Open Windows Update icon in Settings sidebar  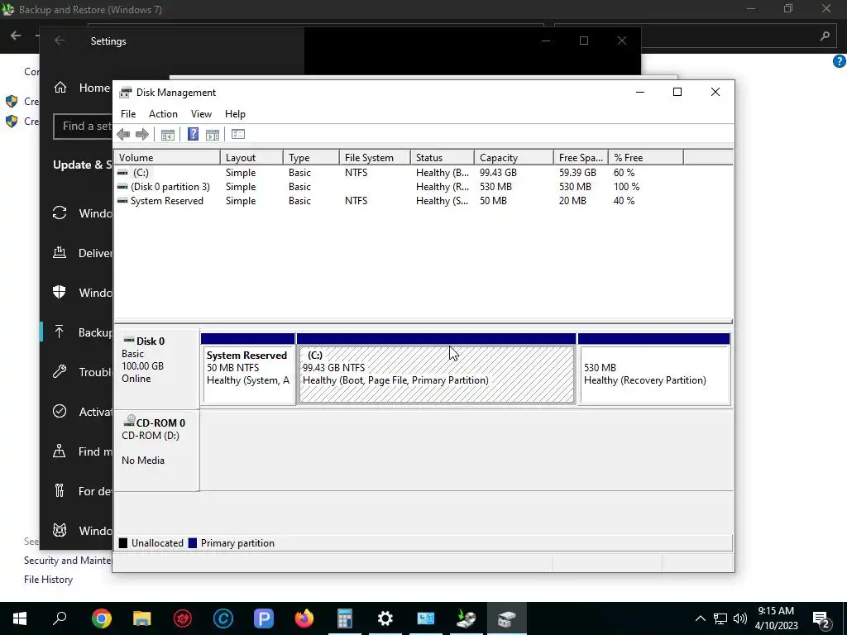click(x=60, y=212)
